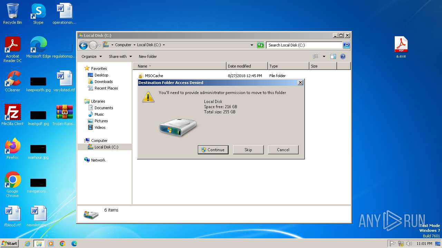This screenshot has height=248, width=442.
Task: Refresh the Local Disk (C:) view
Action: click(260, 45)
